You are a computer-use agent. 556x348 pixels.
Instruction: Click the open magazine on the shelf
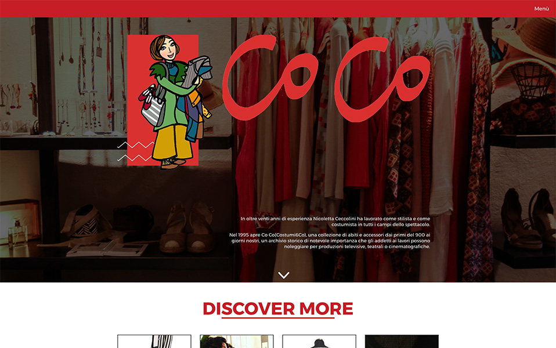[x=107, y=248]
